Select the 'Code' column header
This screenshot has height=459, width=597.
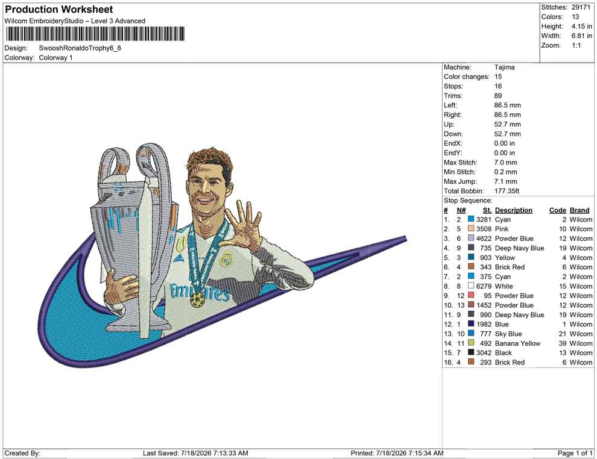pos(558,210)
